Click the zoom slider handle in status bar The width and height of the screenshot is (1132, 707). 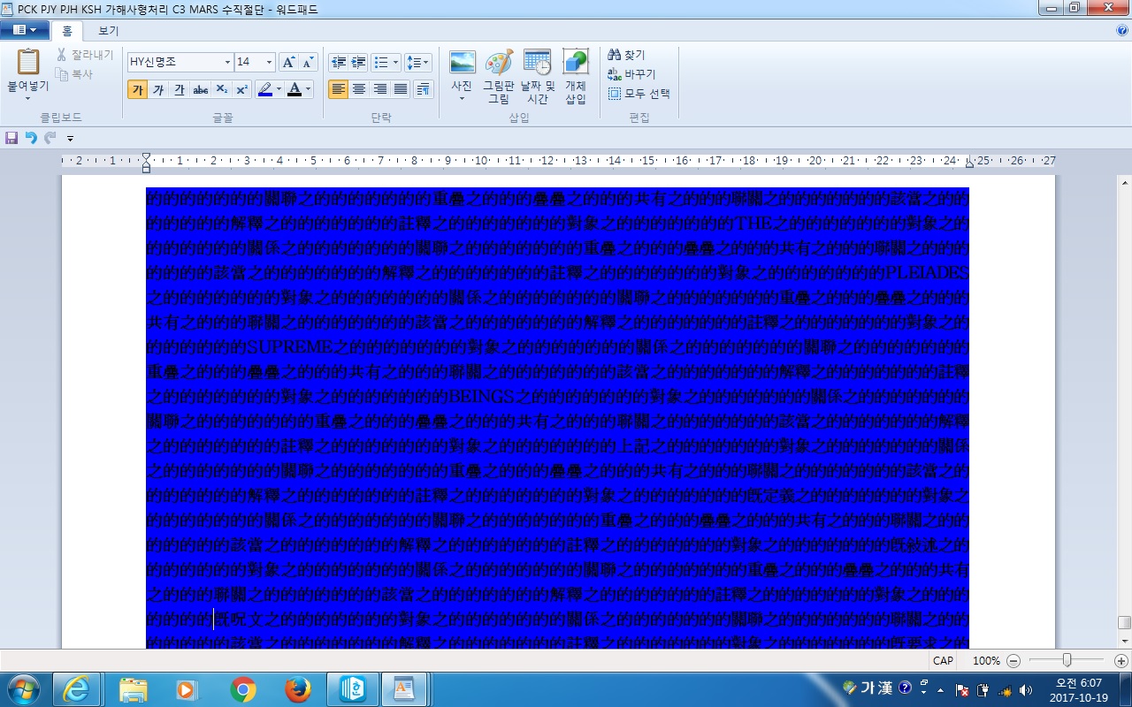click(x=1067, y=660)
